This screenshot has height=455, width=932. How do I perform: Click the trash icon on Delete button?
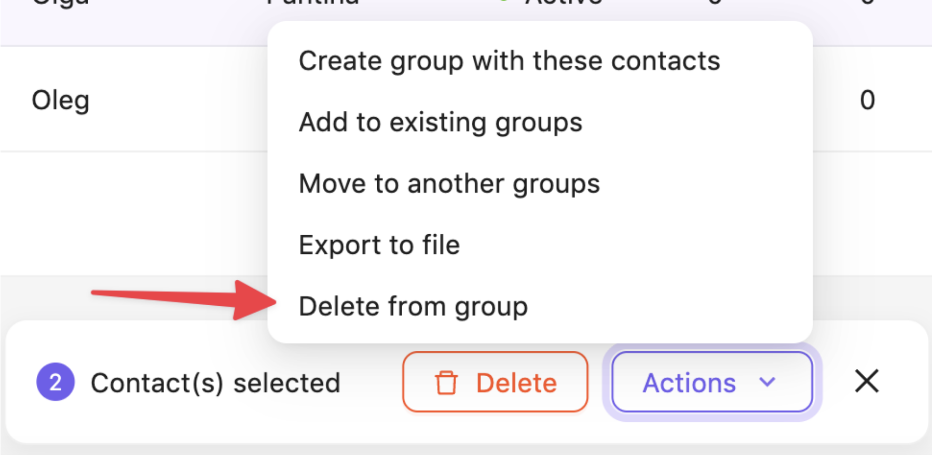click(446, 383)
